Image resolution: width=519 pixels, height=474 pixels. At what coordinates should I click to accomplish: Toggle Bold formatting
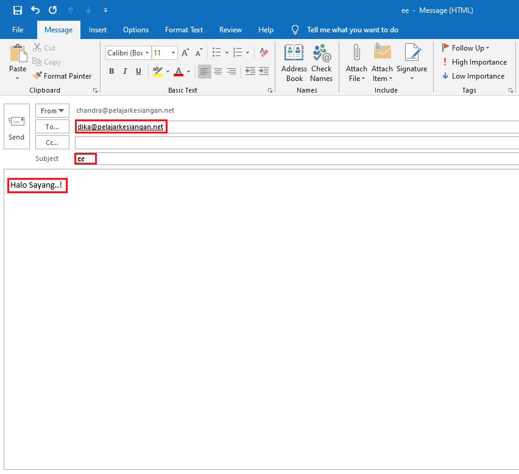[x=111, y=71]
